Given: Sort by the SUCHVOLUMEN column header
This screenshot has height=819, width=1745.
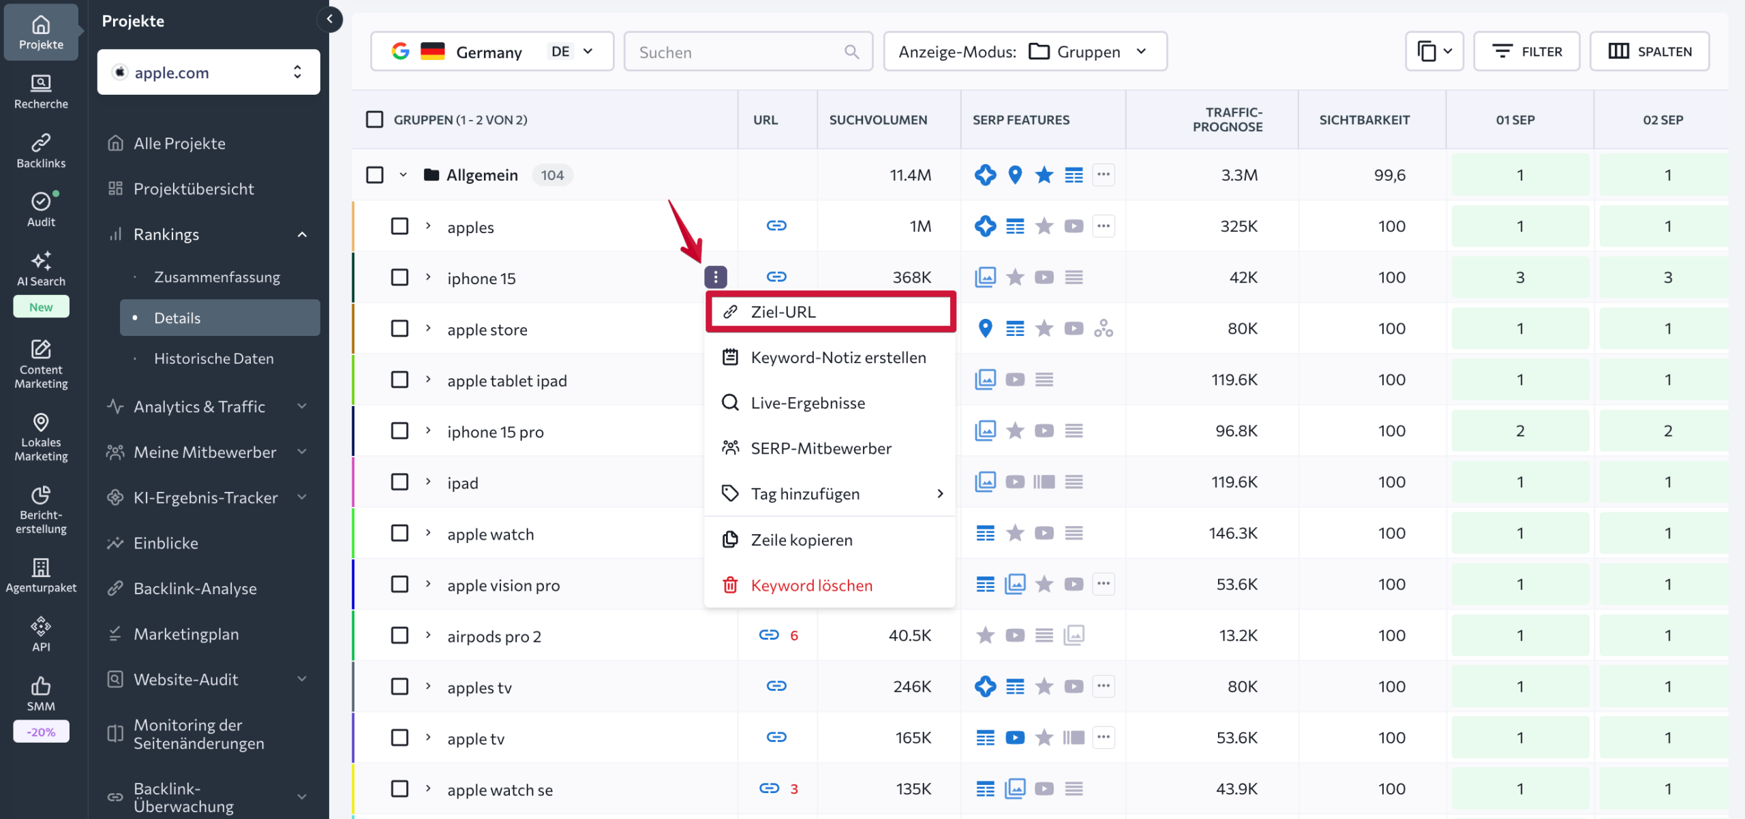Looking at the screenshot, I should 878,120.
